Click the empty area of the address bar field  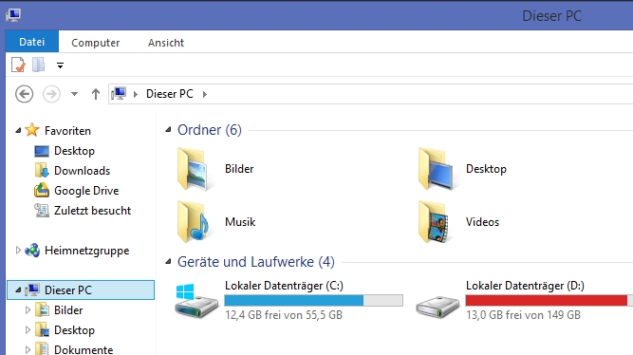tap(419, 94)
